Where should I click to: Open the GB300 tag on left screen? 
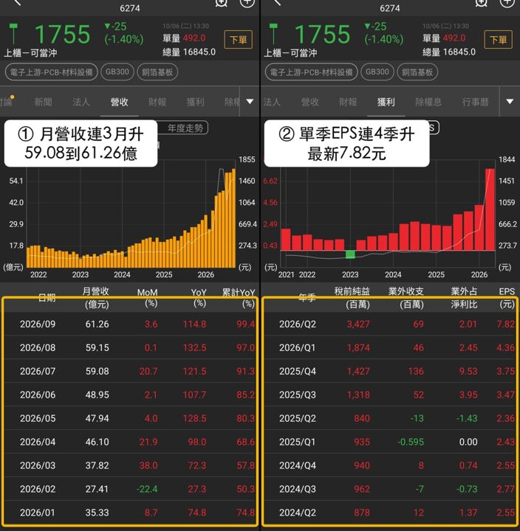tap(117, 72)
